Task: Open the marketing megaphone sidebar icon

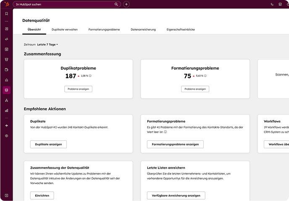Action: pos(6,39)
